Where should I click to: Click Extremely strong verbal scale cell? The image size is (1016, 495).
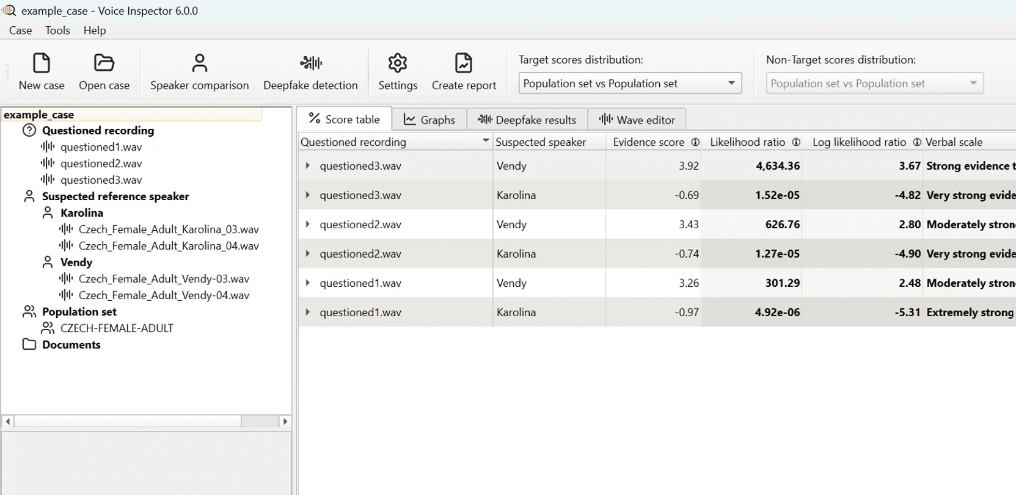pos(970,312)
